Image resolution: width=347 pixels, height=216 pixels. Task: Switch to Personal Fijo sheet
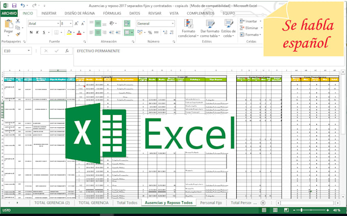tap(211, 203)
